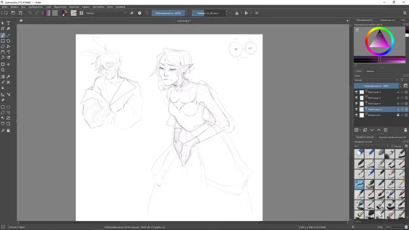Click the Redo arrow in toolbar
This screenshot has height=230, width=409.
[37, 13]
